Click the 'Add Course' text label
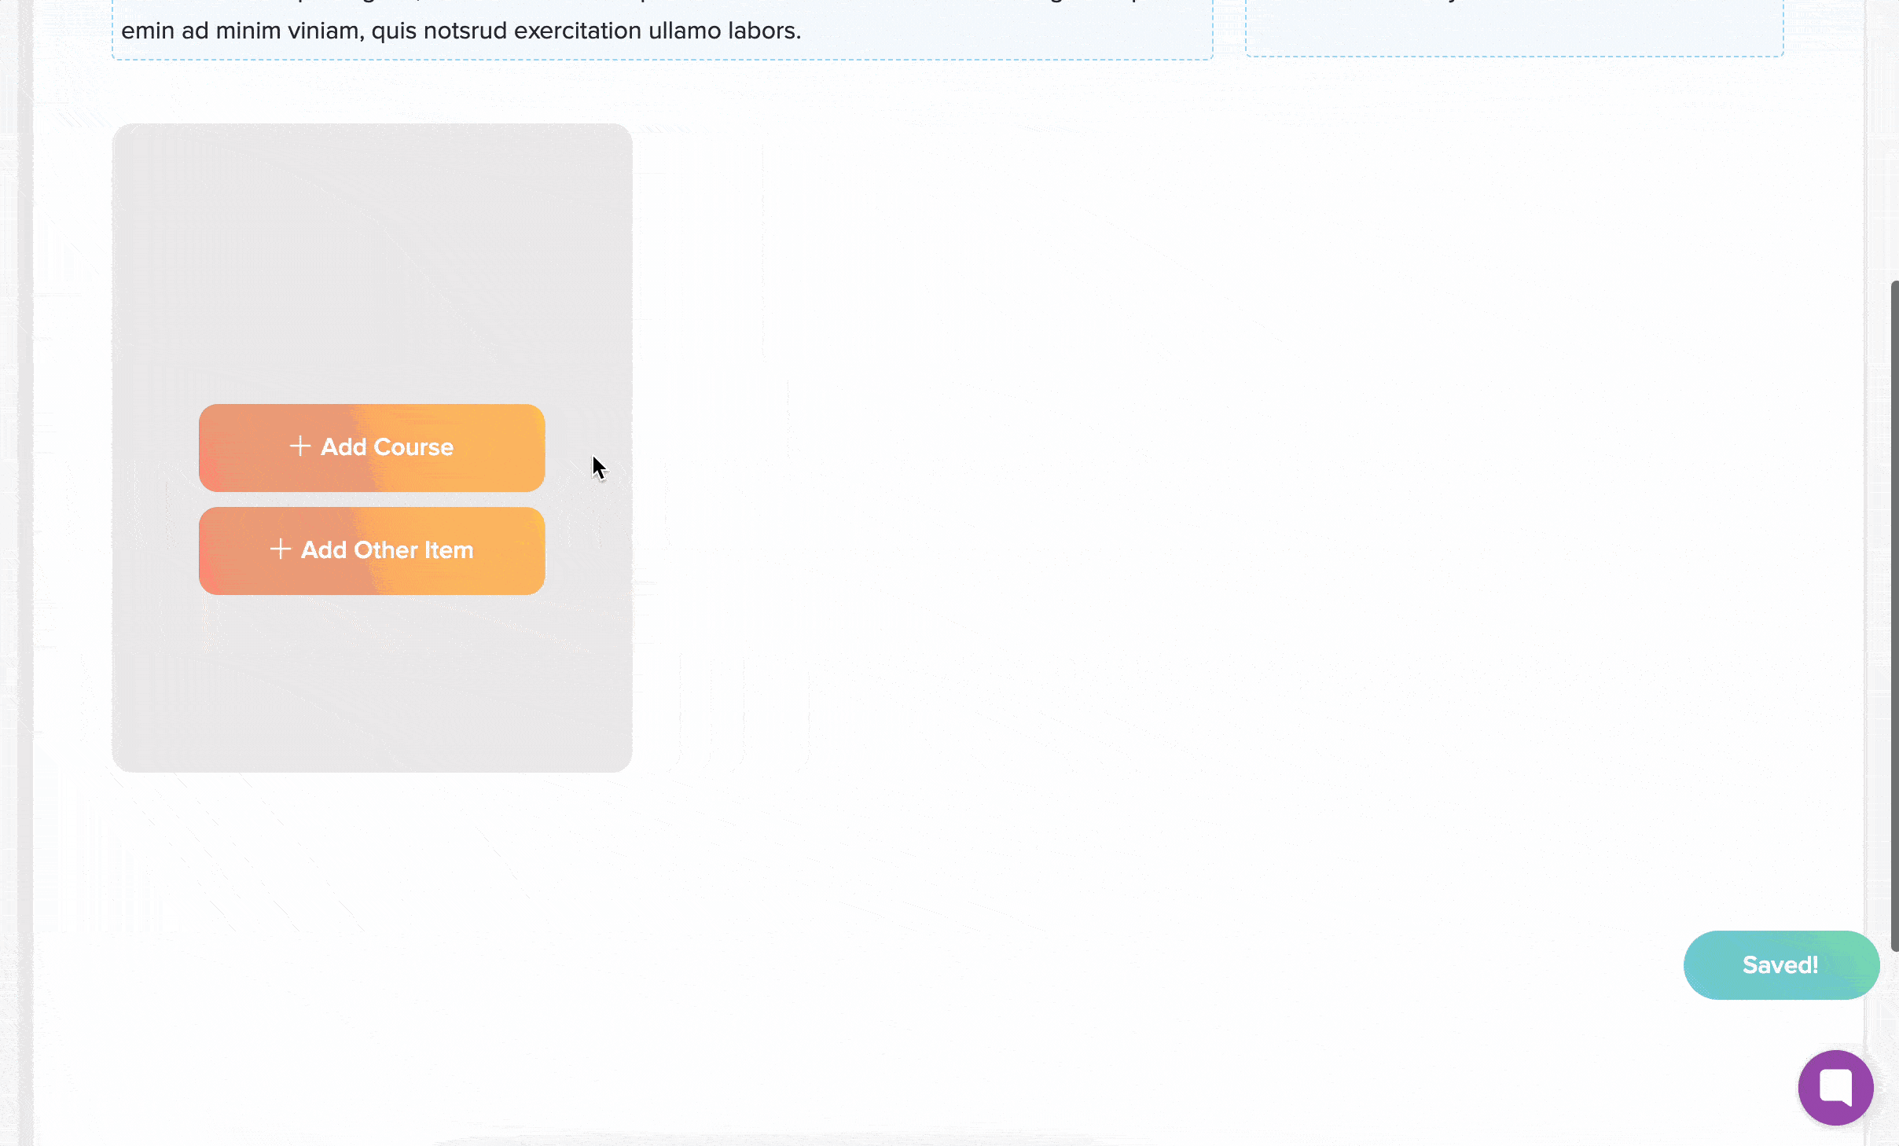This screenshot has height=1146, width=1899. [x=387, y=447]
